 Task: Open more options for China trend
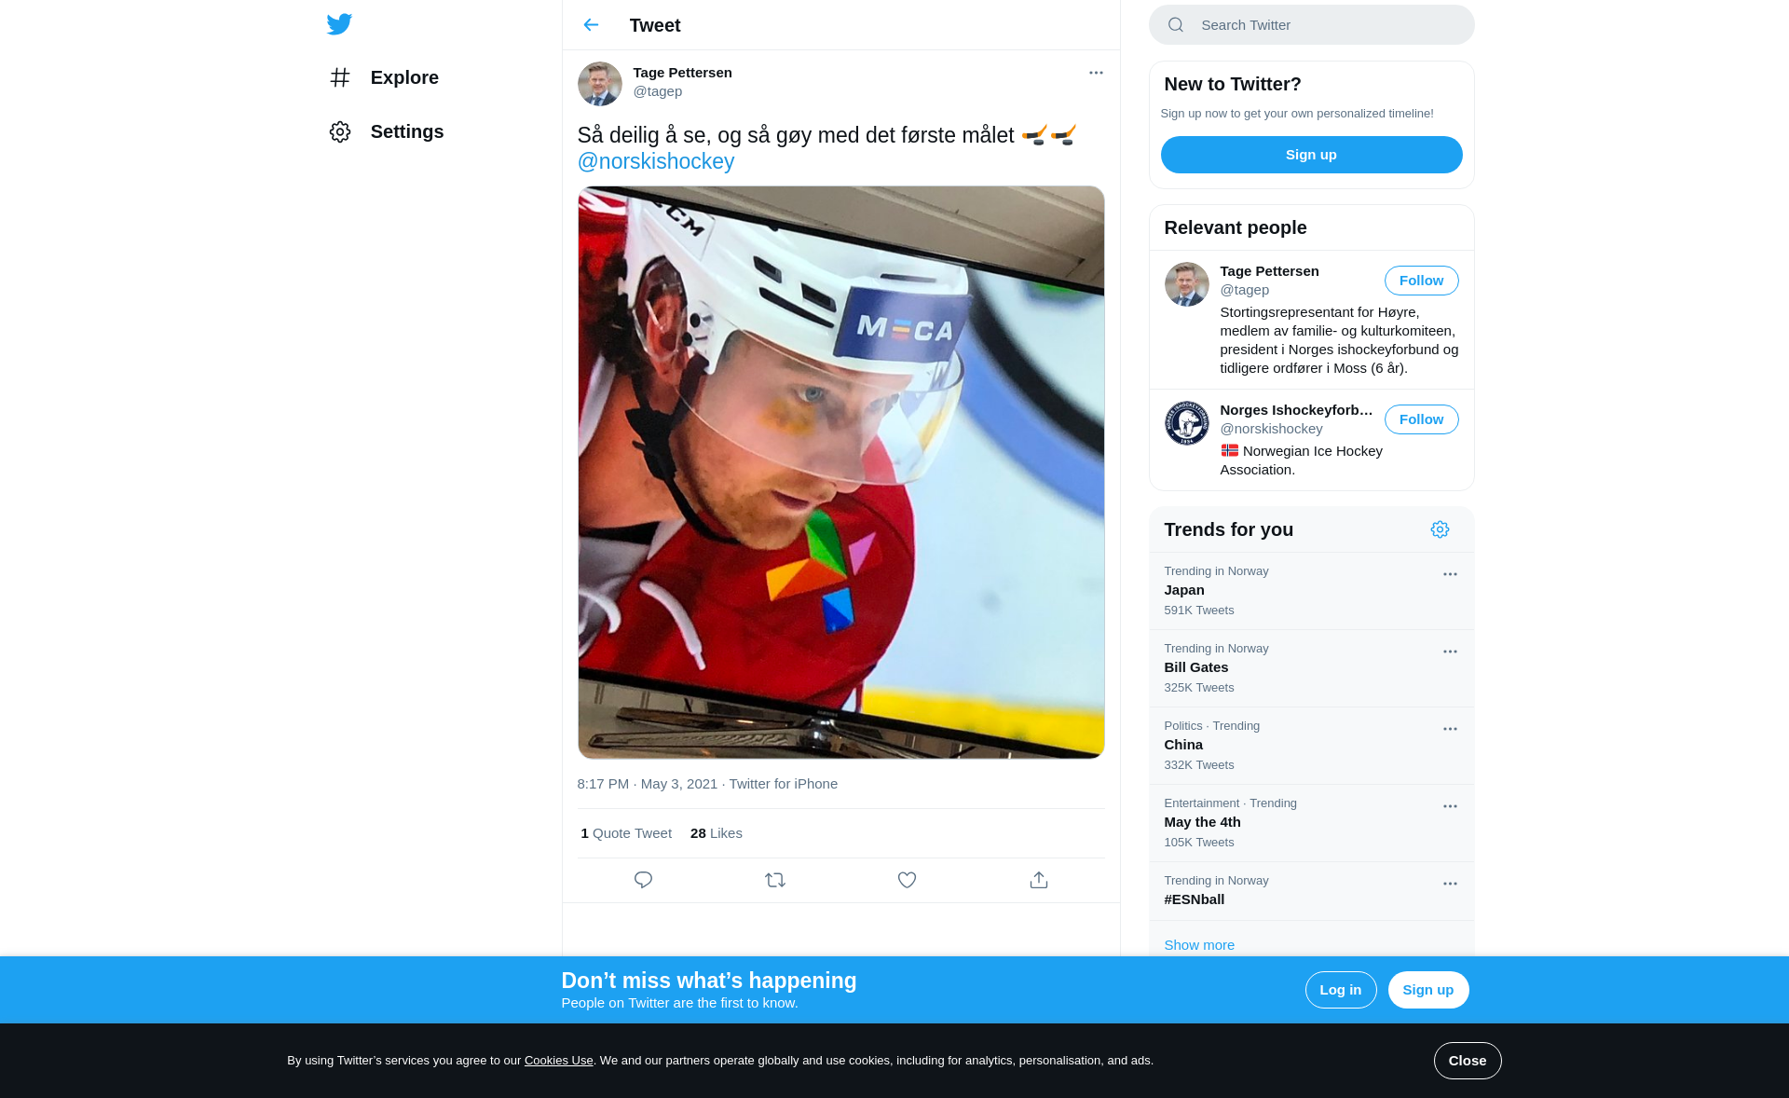click(1450, 729)
